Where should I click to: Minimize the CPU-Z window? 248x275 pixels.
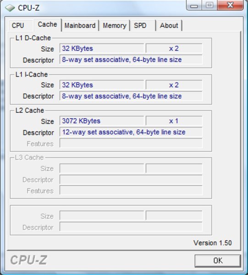[194, 5]
